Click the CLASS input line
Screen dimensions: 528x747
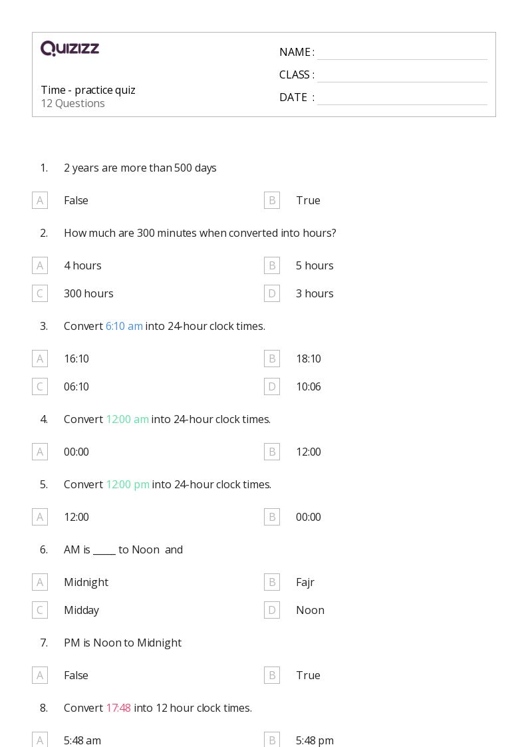(x=402, y=76)
